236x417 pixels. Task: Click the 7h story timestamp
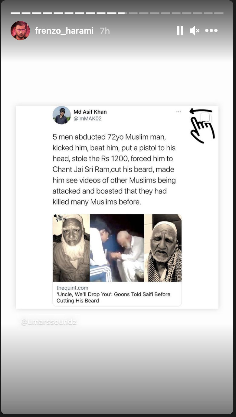[105, 31]
